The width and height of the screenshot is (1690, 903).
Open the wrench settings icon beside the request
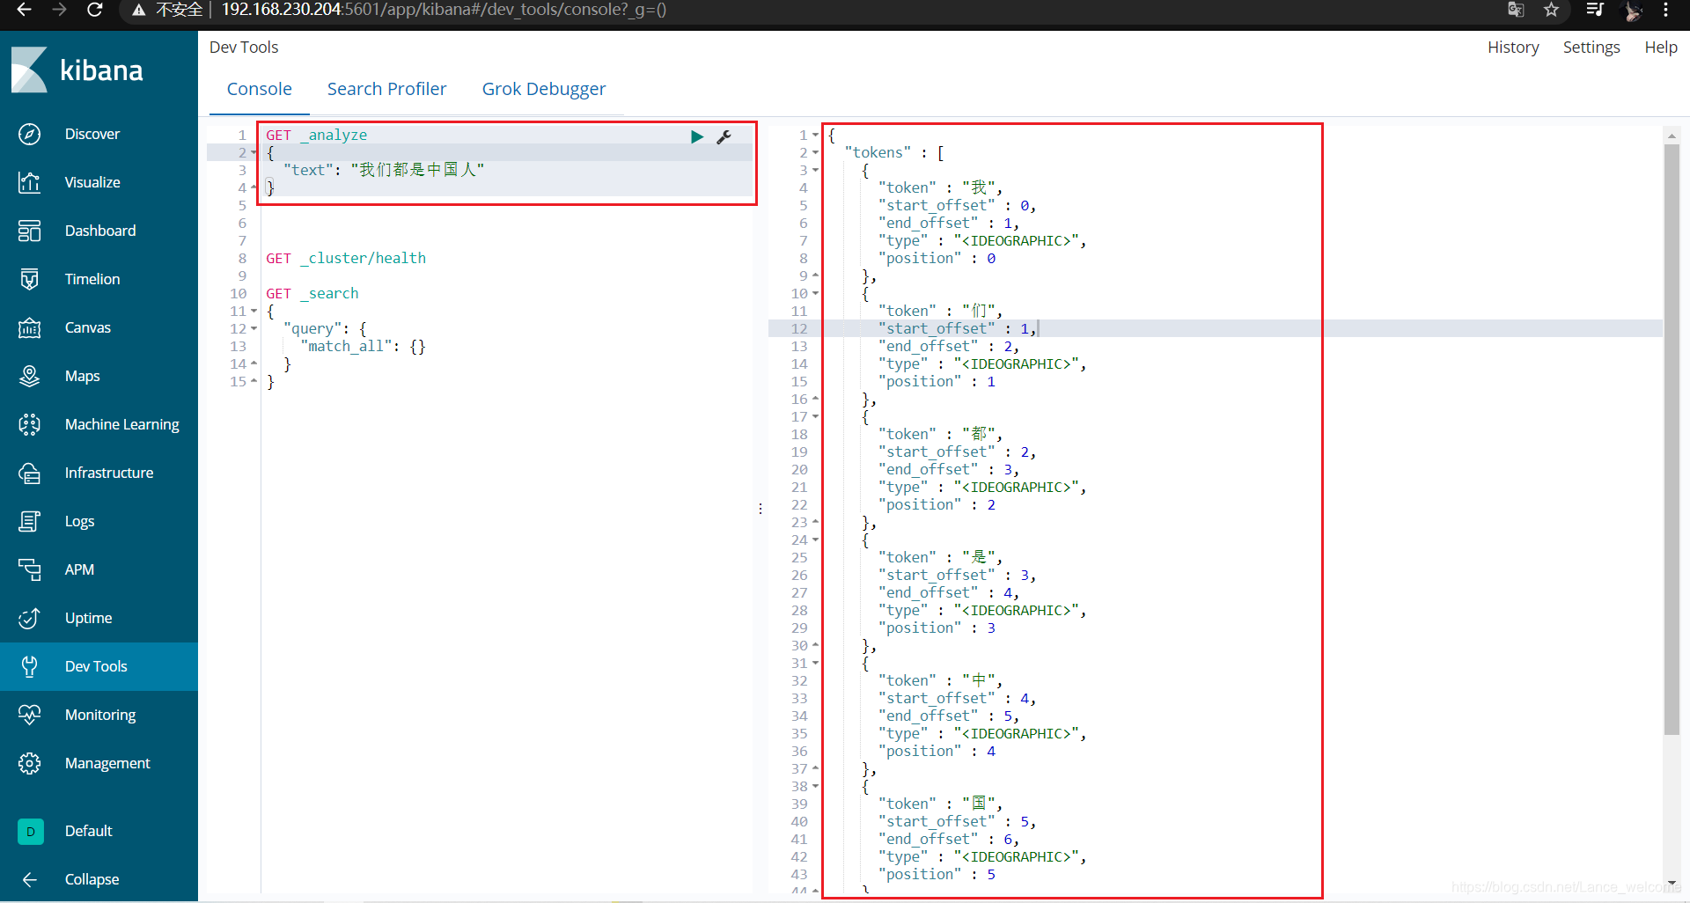724,136
